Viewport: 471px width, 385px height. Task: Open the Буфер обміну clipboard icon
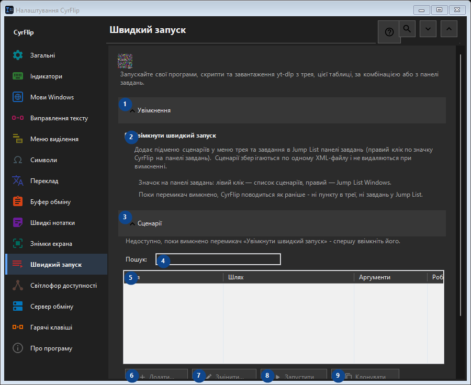(18, 201)
